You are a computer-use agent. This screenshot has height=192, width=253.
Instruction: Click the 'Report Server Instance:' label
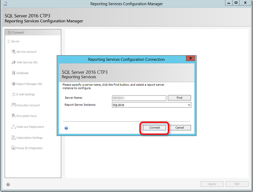coord(80,105)
